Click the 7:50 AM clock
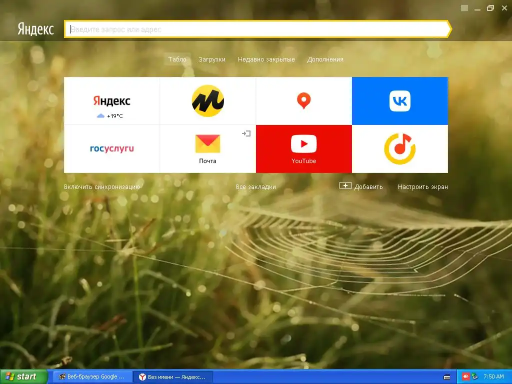The width and height of the screenshot is (512, 384). point(493,377)
